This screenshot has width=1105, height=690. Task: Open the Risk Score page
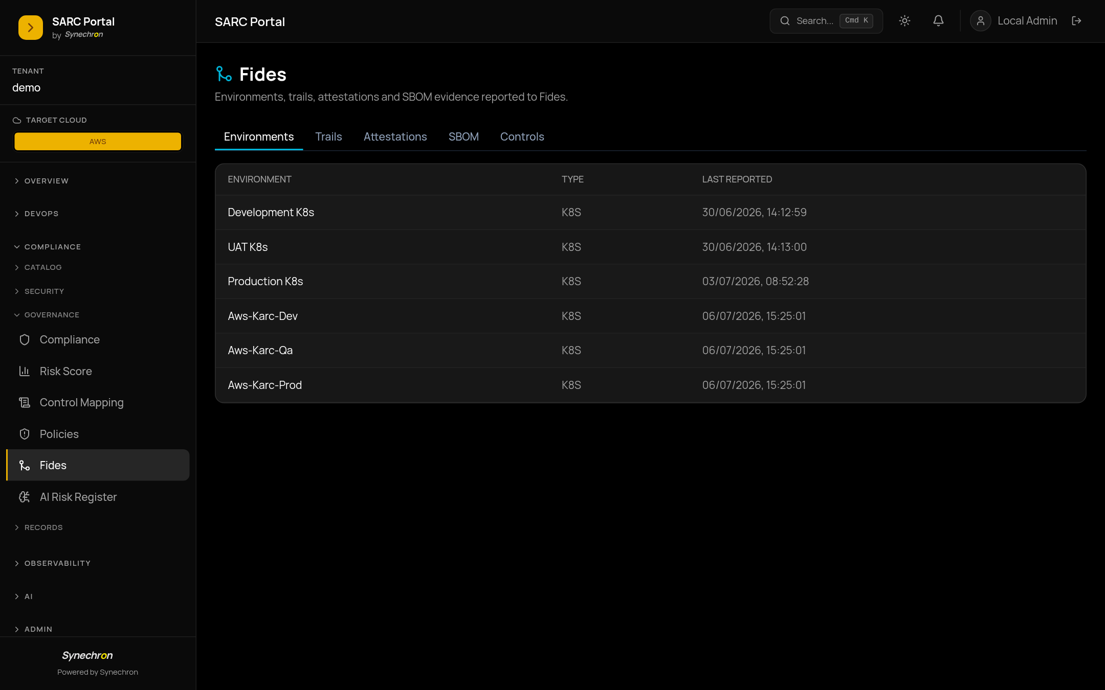(98, 371)
